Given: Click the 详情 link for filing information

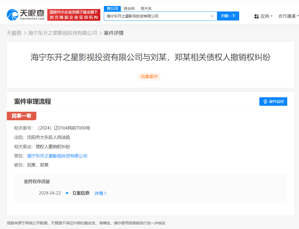Looking at the screenshot, I should (99, 193).
